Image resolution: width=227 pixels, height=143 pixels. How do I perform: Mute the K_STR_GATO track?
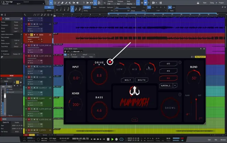[x=29, y=109]
